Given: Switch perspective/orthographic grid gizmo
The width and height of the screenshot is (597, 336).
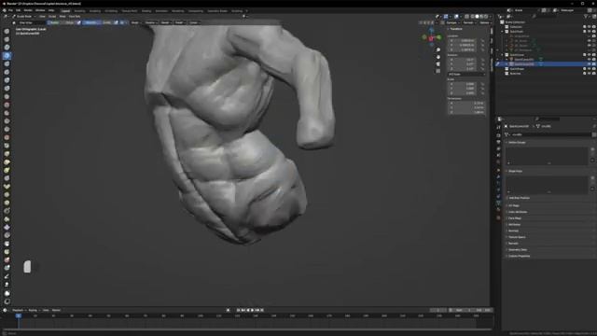Looking at the screenshot, I should [x=438, y=71].
